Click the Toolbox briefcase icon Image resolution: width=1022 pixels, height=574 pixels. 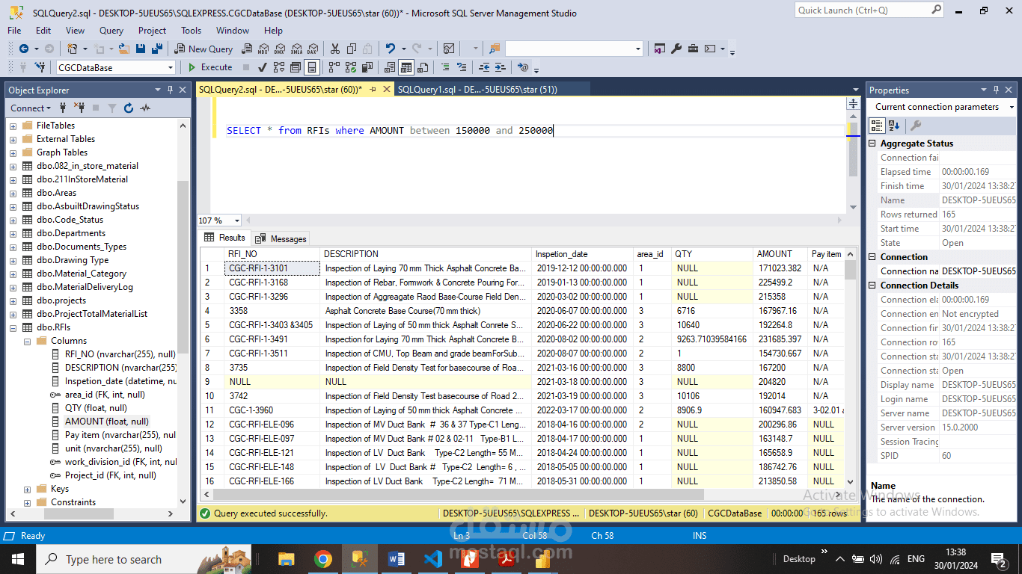(693, 49)
